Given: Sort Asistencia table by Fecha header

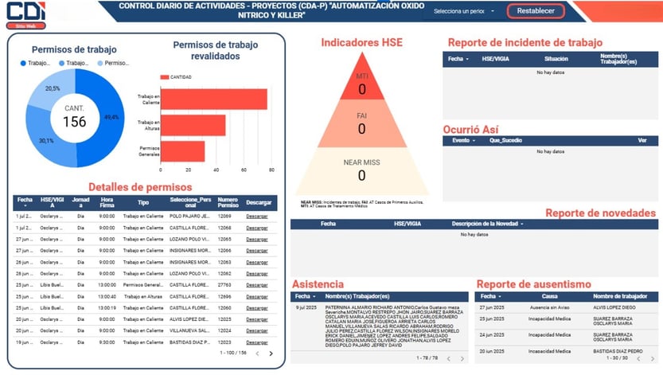Looking at the screenshot, I should pos(306,296).
